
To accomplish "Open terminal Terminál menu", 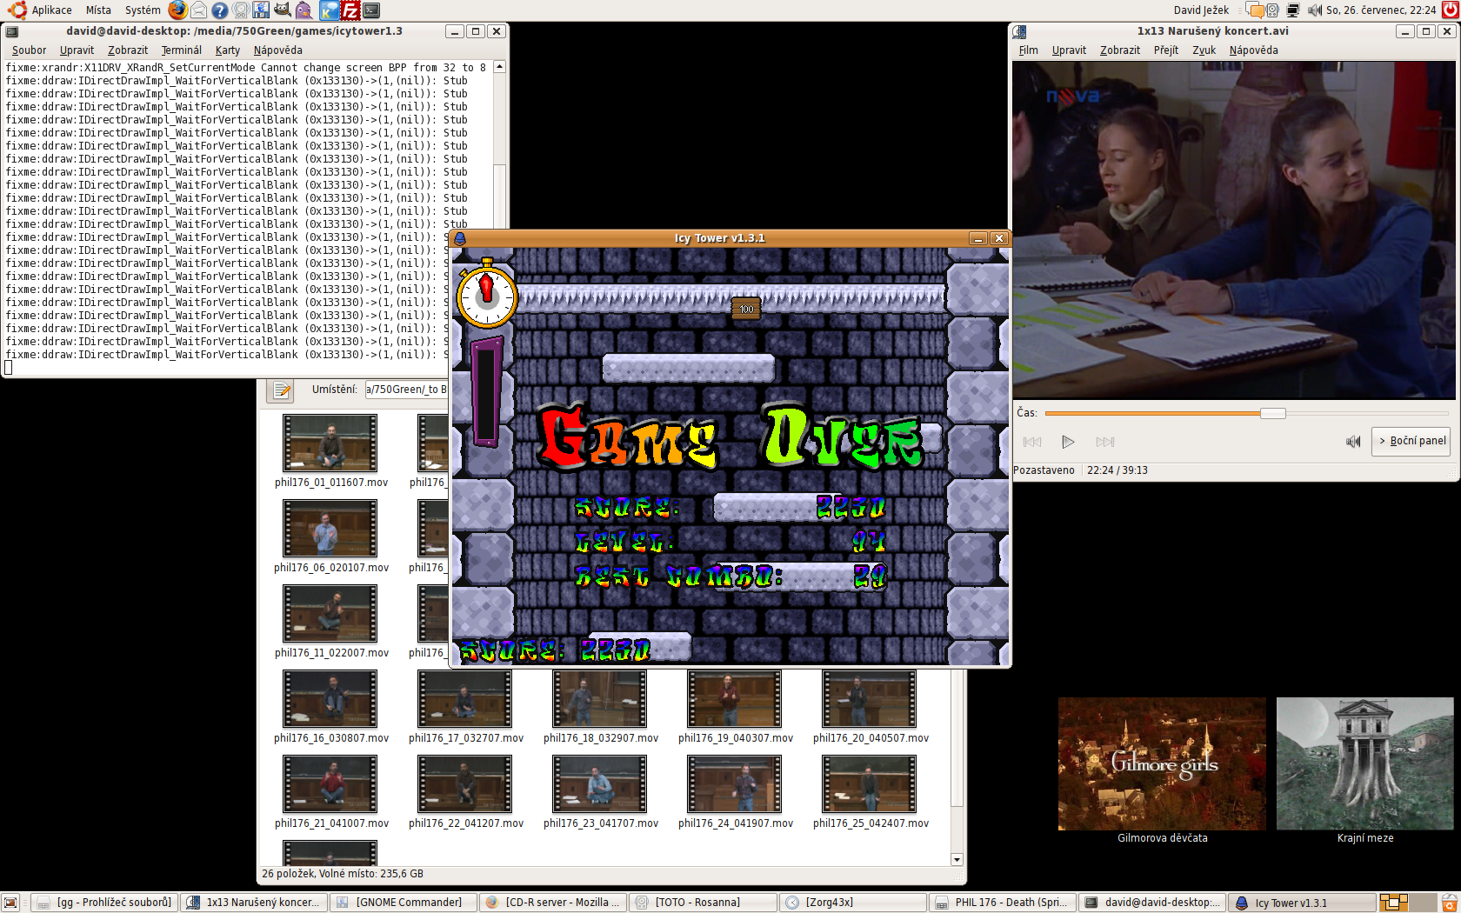I will click(181, 50).
